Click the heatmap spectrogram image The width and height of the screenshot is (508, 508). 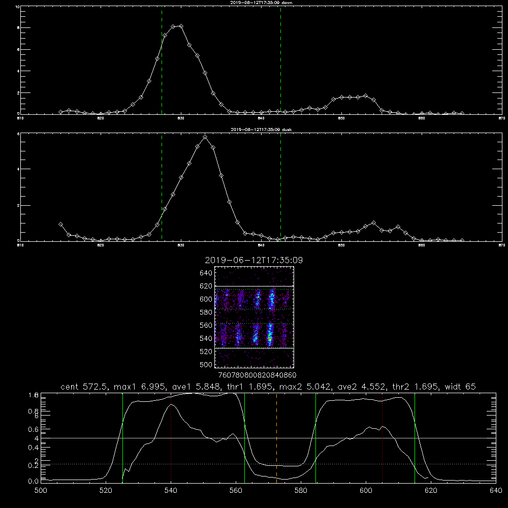254,317
